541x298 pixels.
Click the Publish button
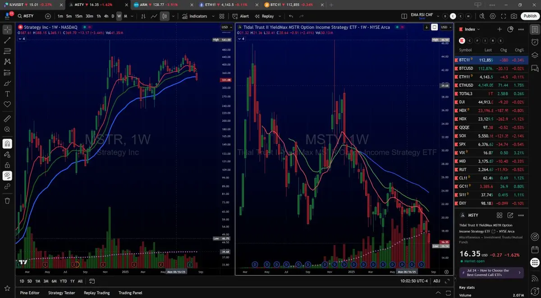(530, 16)
